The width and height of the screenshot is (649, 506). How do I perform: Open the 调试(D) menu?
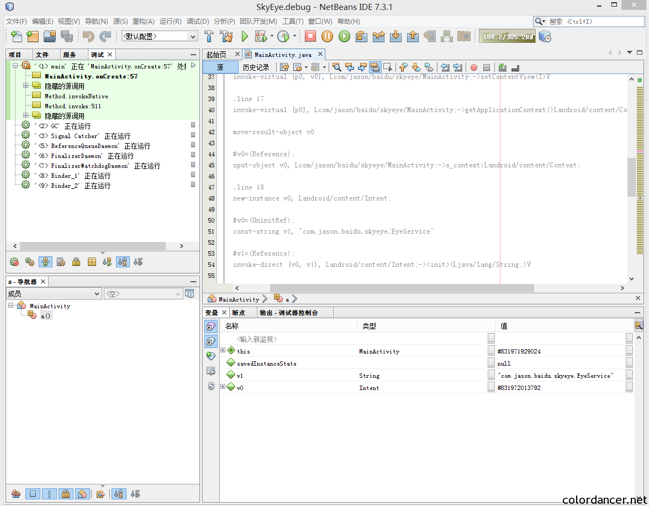[198, 22]
